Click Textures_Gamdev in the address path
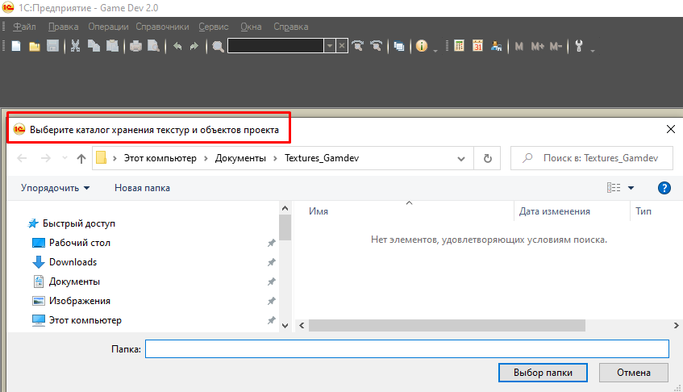This screenshot has height=392, width=683. 322,158
